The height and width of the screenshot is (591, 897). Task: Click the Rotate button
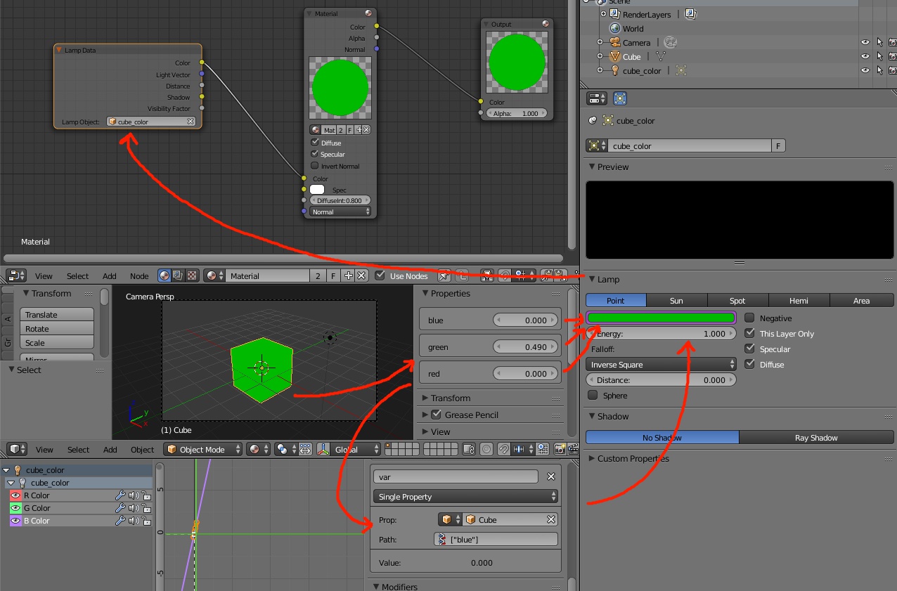click(x=57, y=329)
